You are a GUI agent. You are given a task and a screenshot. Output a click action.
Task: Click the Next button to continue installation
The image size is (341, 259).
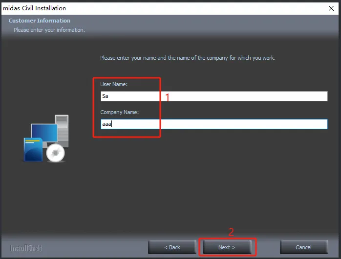227,247
